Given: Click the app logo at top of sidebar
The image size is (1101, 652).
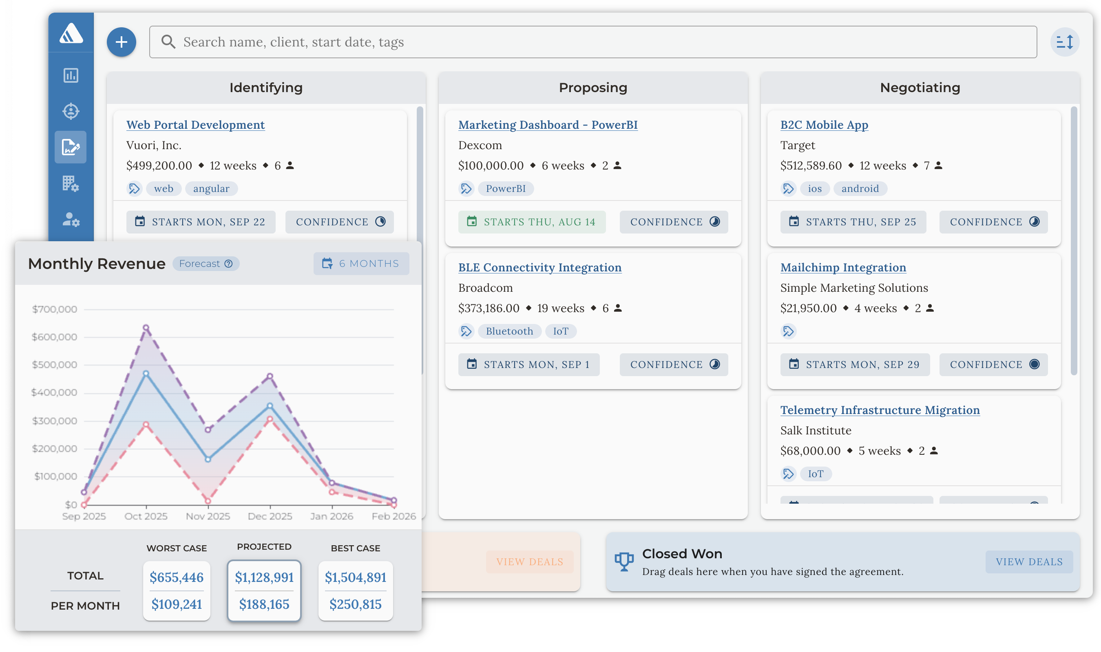Looking at the screenshot, I should click(71, 33).
